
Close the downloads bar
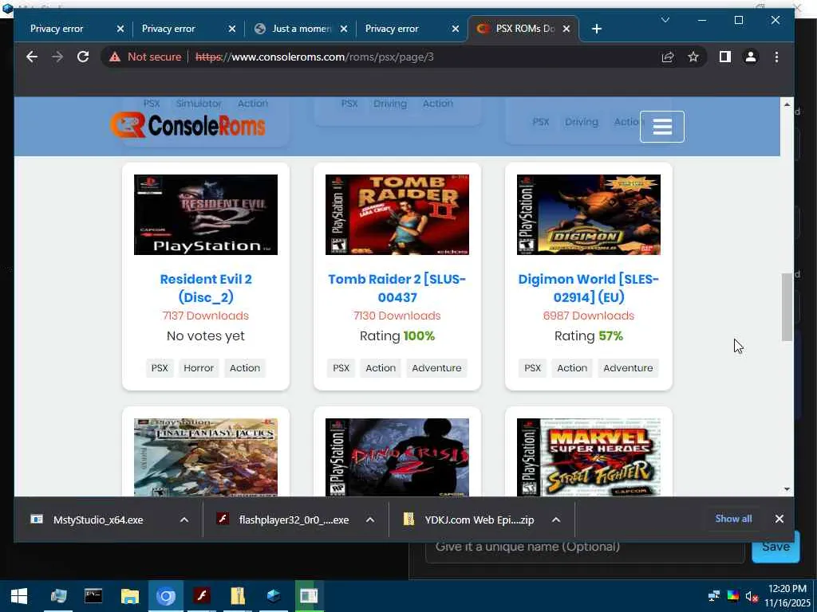(779, 519)
